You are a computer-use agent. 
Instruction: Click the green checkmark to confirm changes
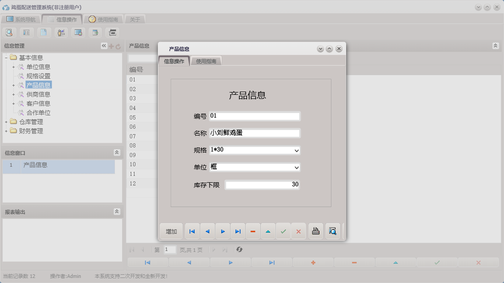pos(283,231)
